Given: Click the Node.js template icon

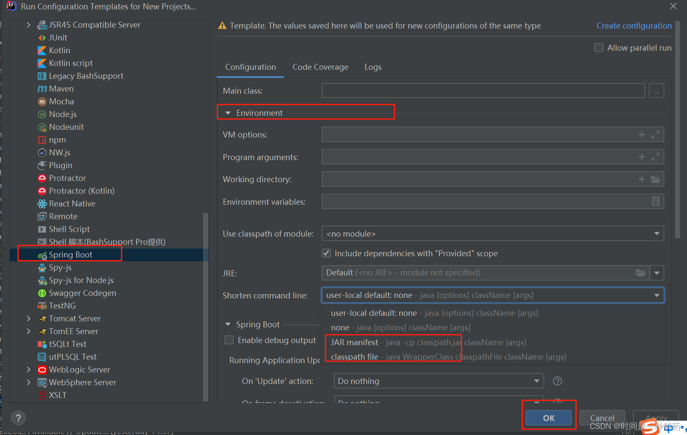Looking at the screenshot, I should point(42,114).
